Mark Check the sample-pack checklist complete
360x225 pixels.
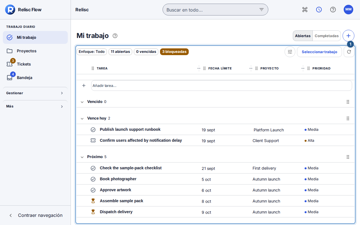[x=93, y=168]
